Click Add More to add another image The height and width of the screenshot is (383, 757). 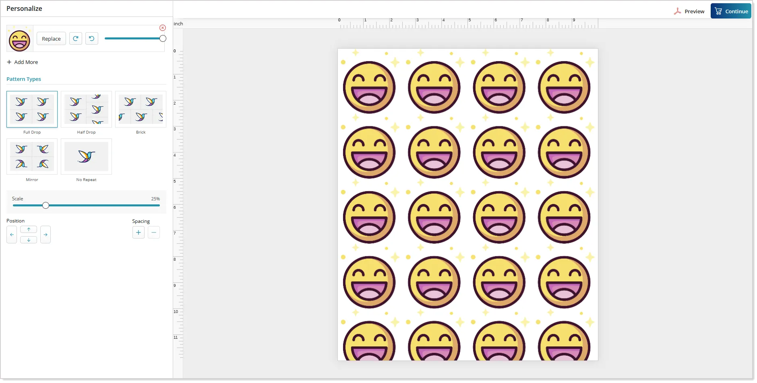23,62
